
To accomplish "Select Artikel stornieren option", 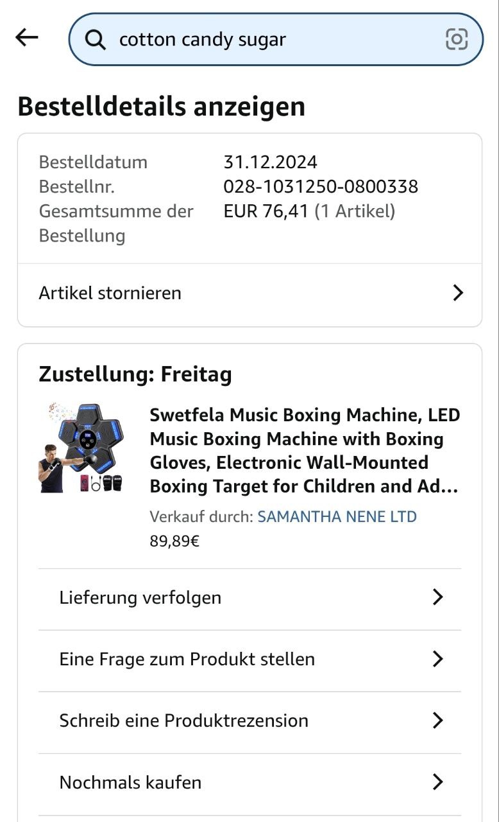I will [110, 293].
